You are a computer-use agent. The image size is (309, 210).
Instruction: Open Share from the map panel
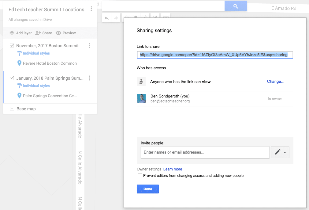(43, 33)
